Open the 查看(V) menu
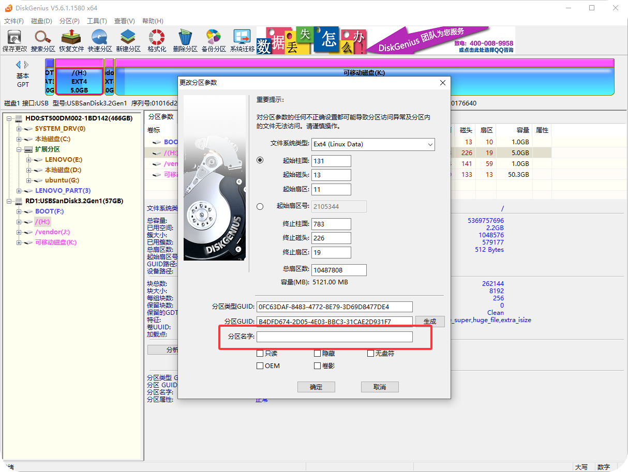 (125, 21)
